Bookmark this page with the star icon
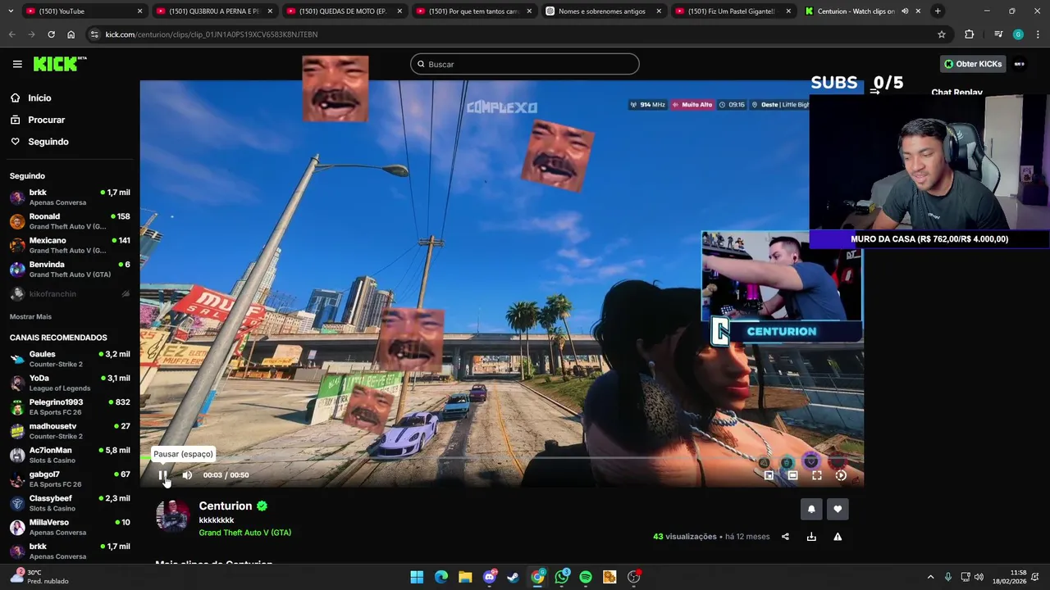Screen dimensions: 1050x590 click(x=942, y=34)
